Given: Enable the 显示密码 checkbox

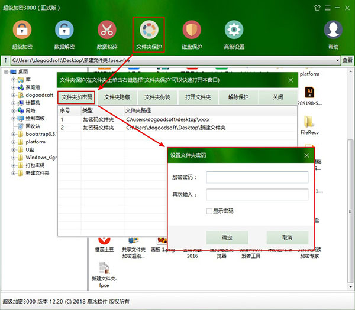Looking at the screenshot, I should pyautogui.click(x=209, y=211).
